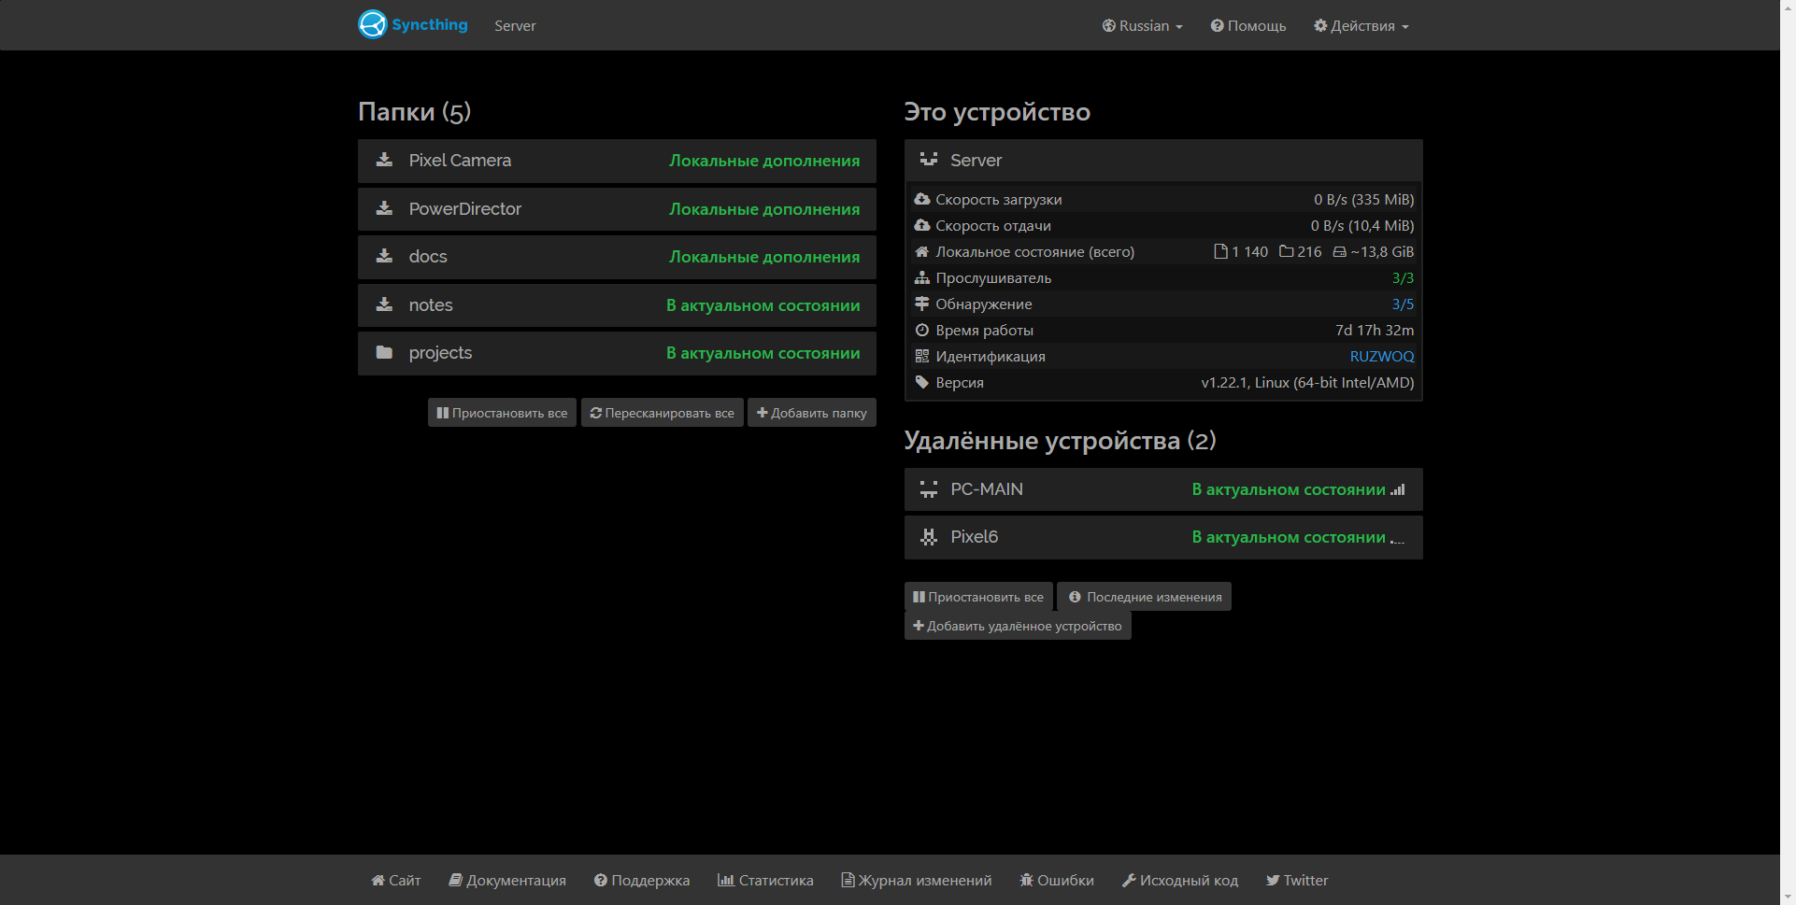This screenshot has width=1796, height=905.
Task: Click Добавить папку button
Action: pyautogui.click(x=811, y=413)
